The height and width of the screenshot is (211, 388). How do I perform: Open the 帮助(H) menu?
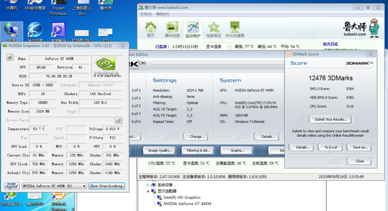tap(163, 14)
